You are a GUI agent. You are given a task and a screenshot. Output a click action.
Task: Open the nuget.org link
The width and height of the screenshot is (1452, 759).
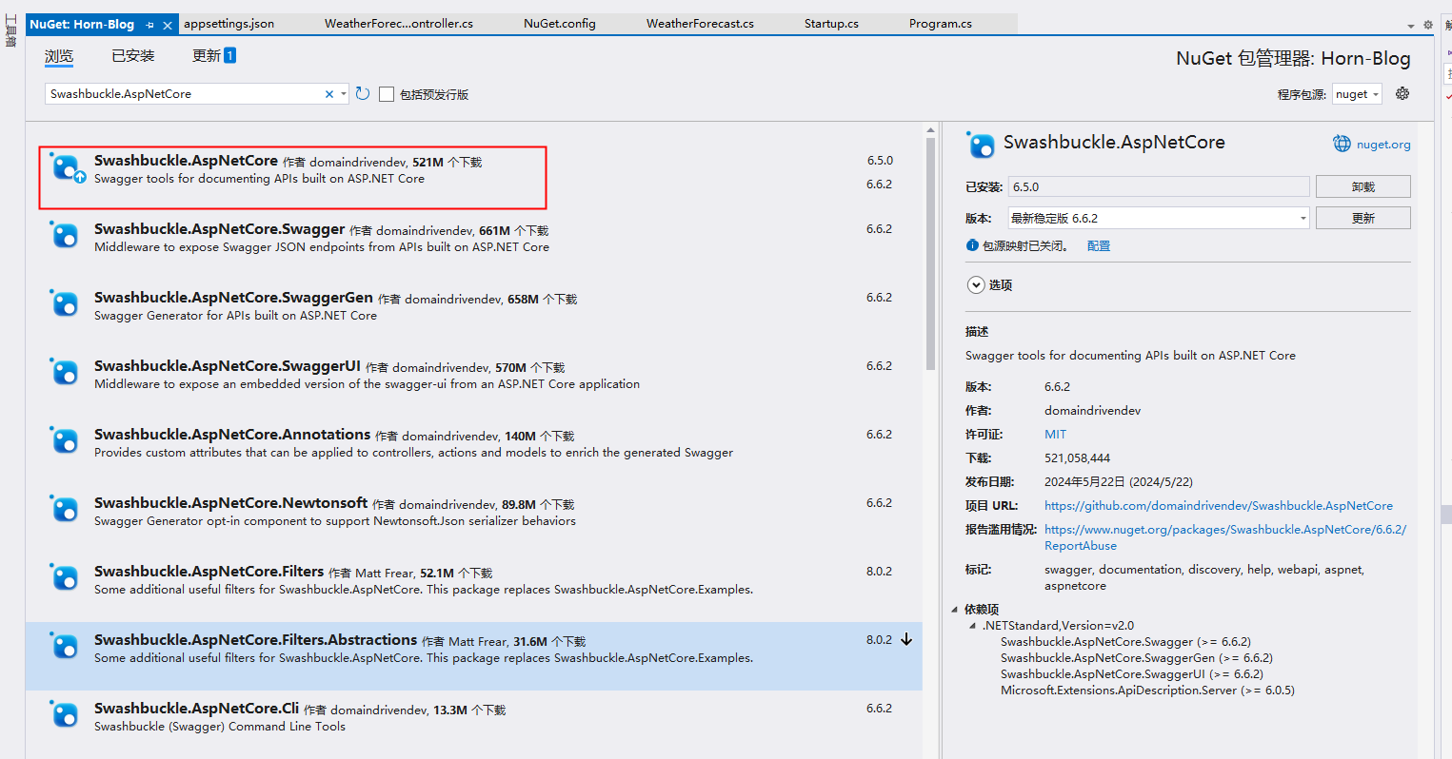point(1383,145)
